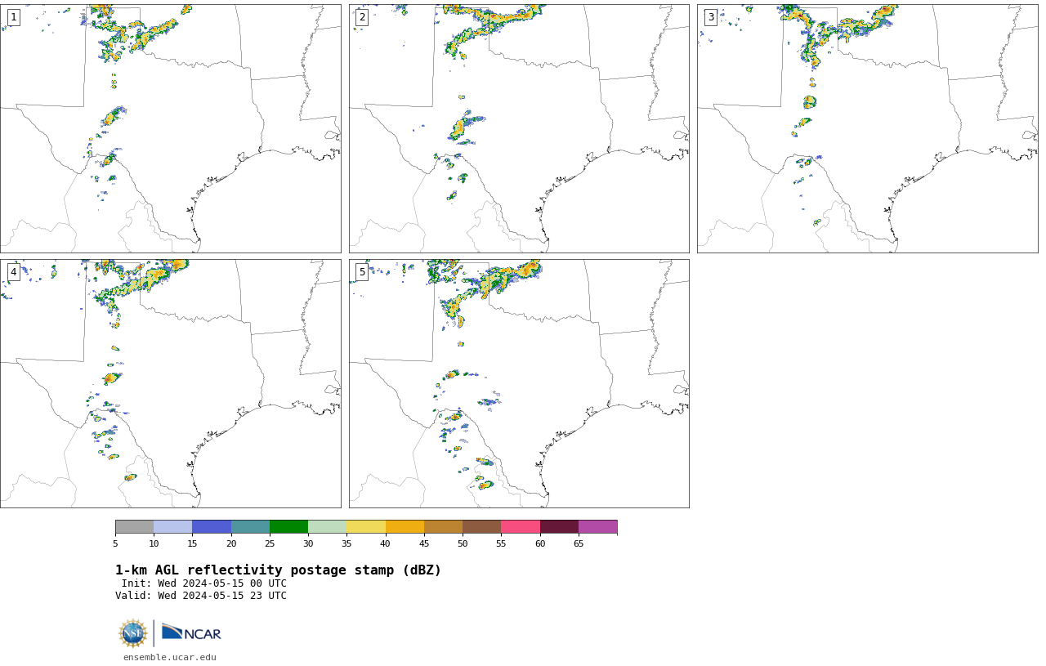Screen dimensions: 1046x666
Task: Click colorbar tick label 30
Action: tap(308, 543)
